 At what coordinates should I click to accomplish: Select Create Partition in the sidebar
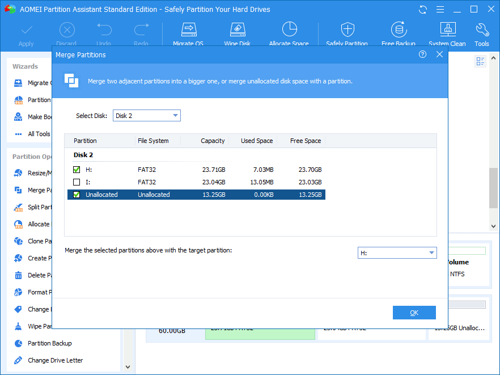(x=32, y=258)
